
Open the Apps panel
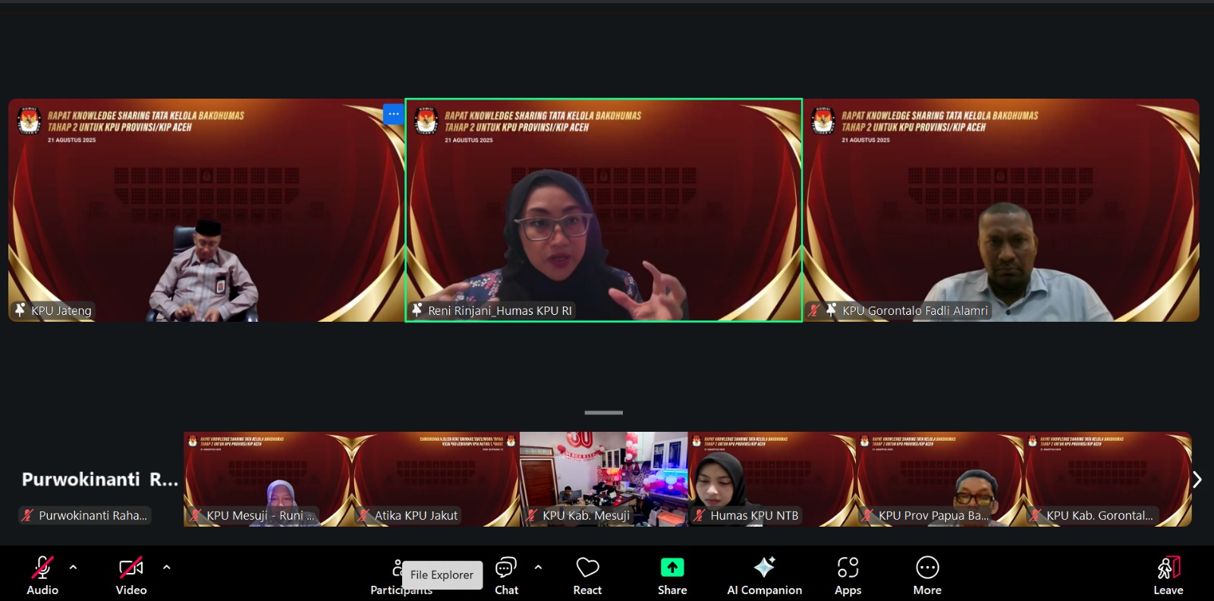848,575
